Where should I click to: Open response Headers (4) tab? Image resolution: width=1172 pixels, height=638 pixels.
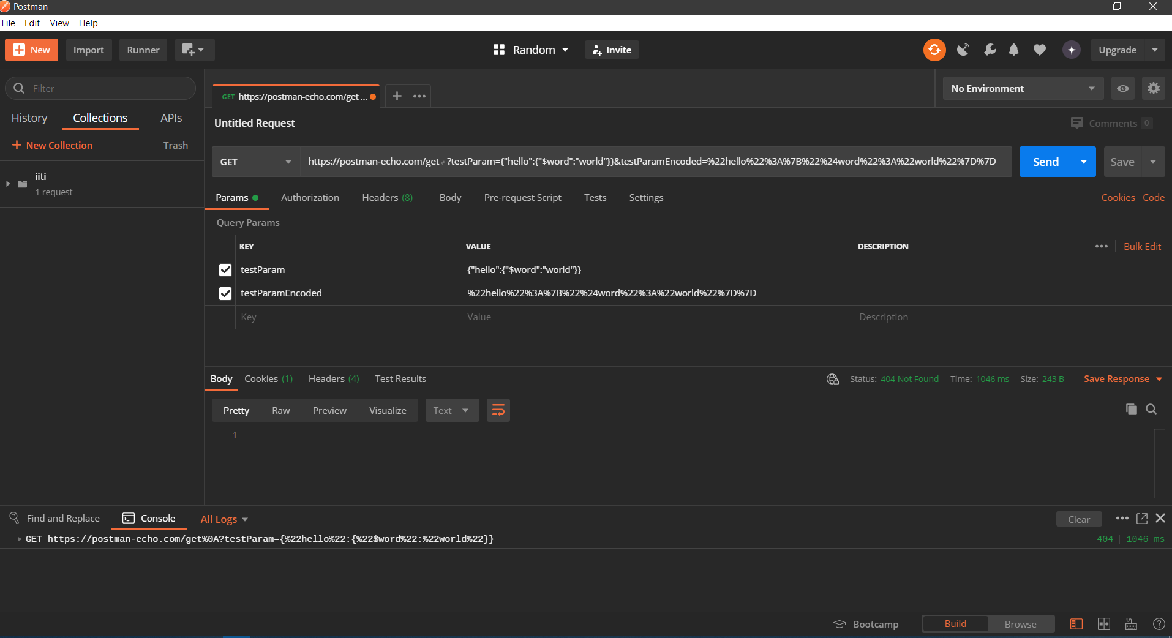[334, 379]
